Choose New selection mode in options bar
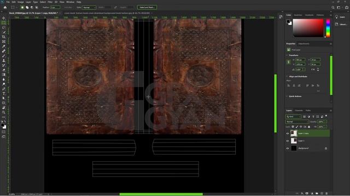Screen dimensions: 350x196 pos(22,7)
